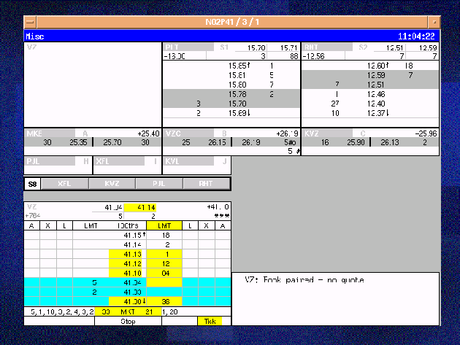Click the 41.04 price in cyan row
460x345 pixels.
pos(131,282)
